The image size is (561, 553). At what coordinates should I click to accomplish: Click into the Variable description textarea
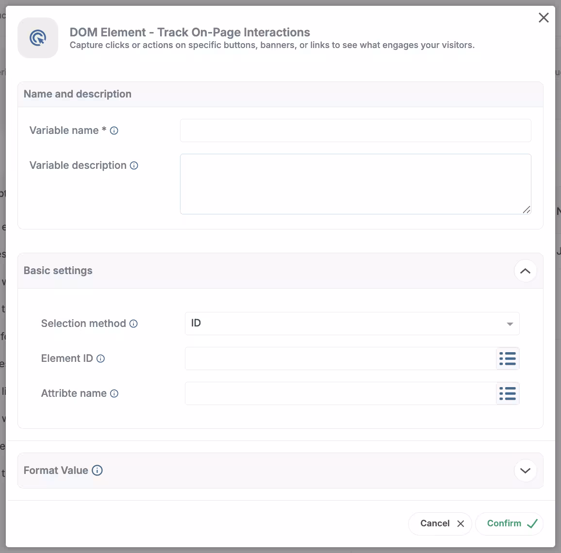tap(355, 184)
